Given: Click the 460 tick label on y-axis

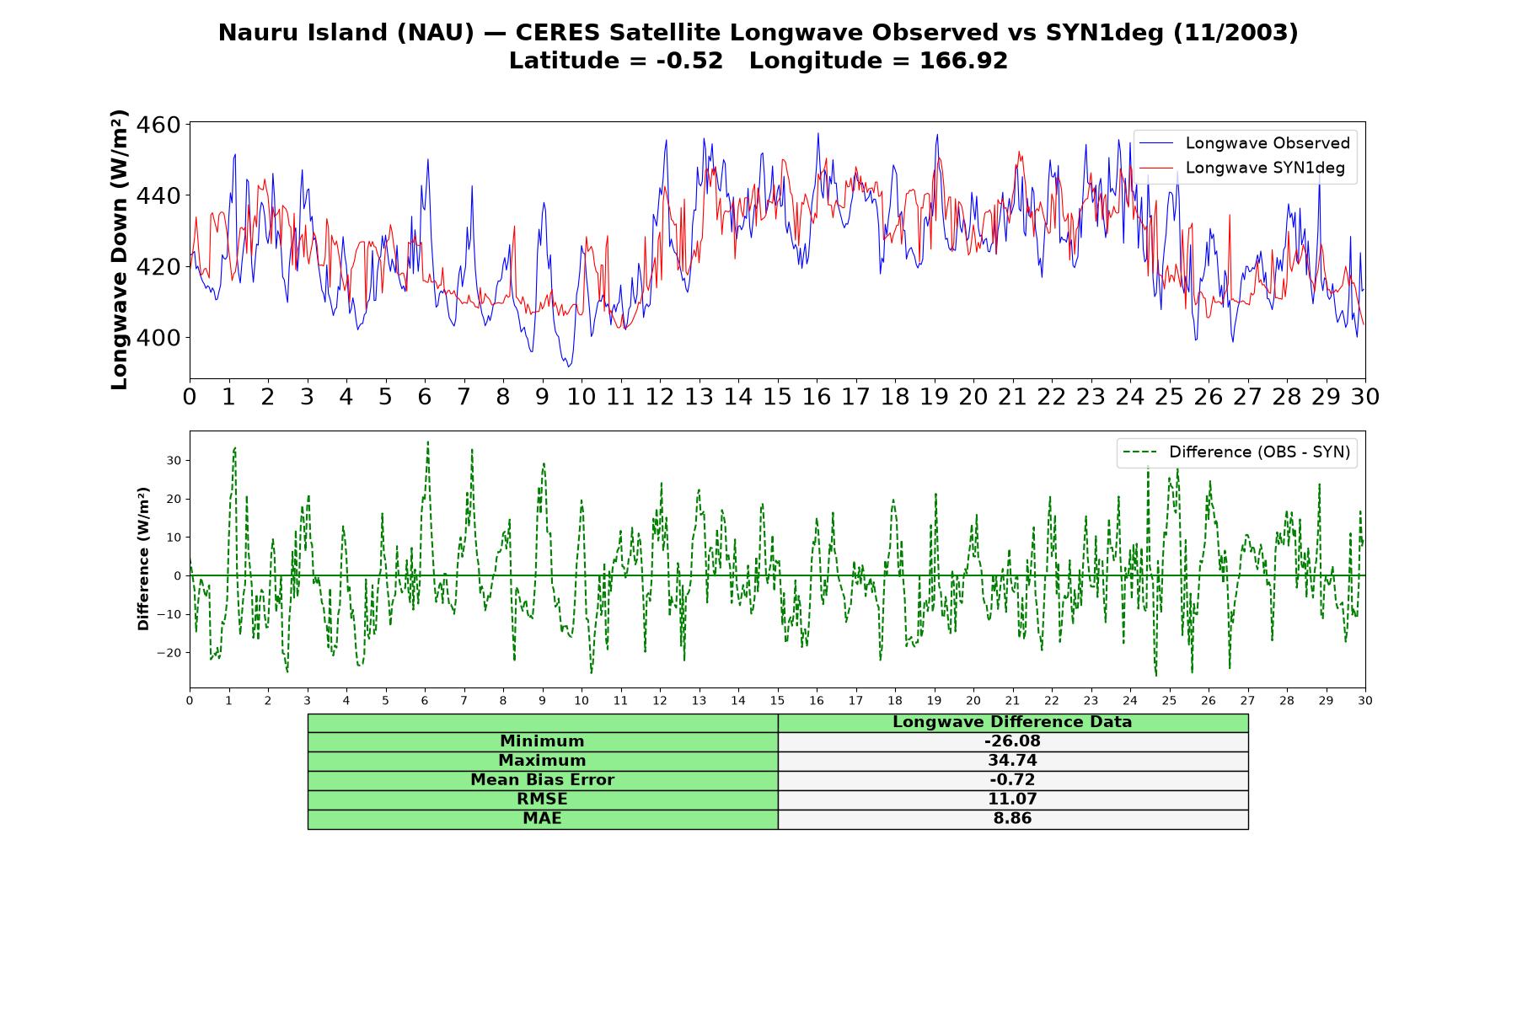Looking at the screenshot, I should tap(158, 125).
